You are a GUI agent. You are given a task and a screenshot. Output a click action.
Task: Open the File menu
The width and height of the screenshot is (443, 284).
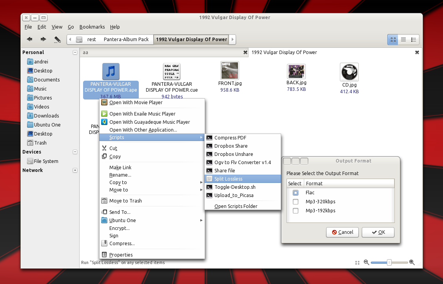point(28,27)
